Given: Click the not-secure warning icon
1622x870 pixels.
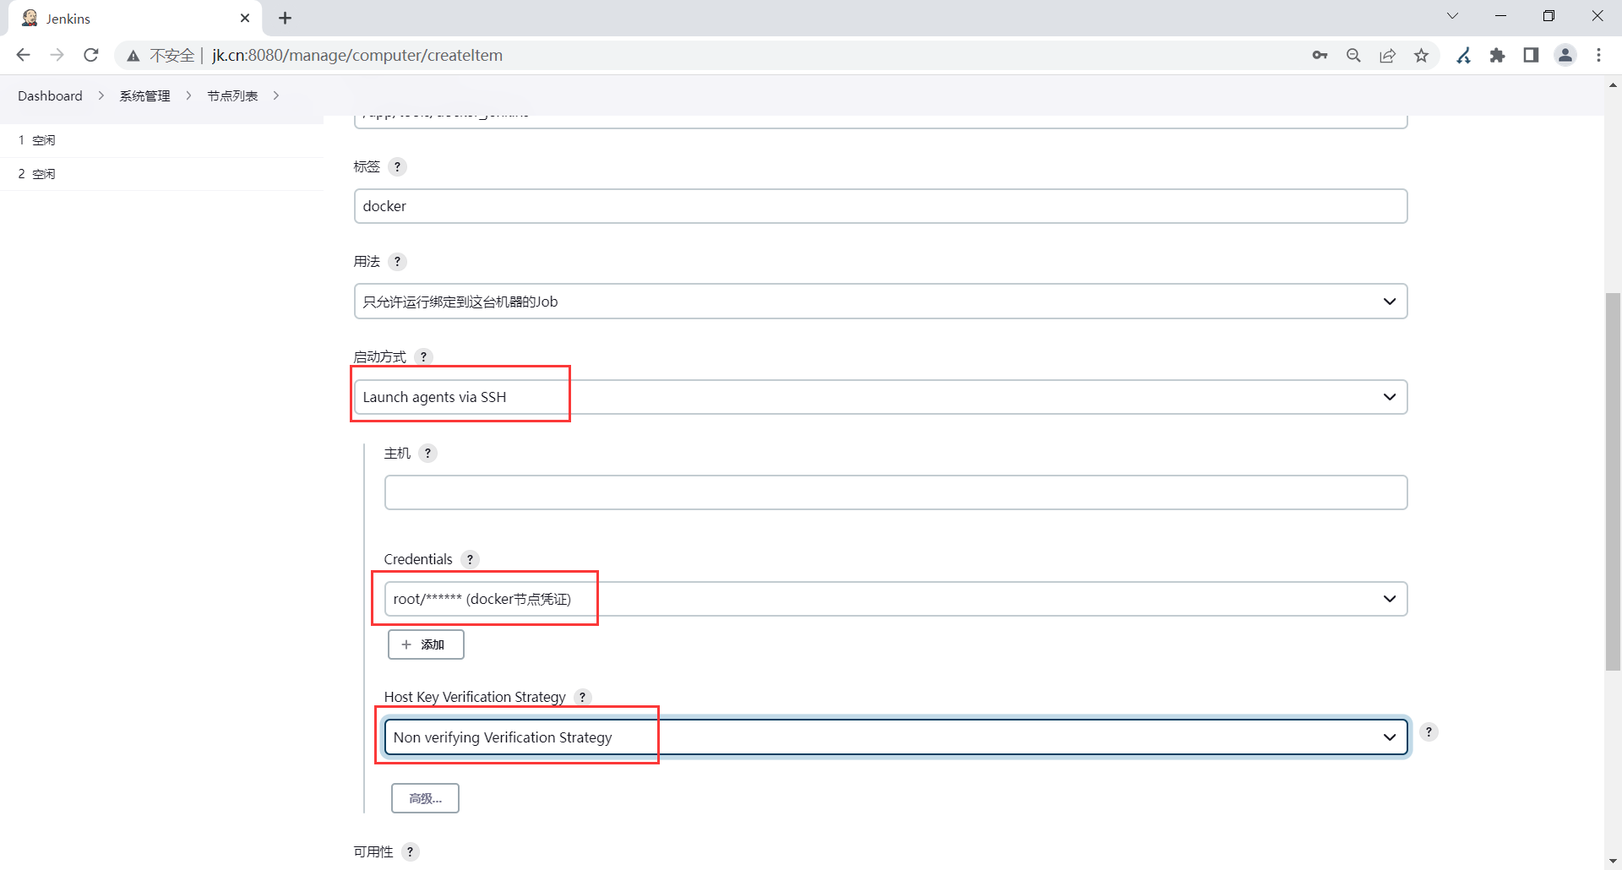Looking at the screenshot, I should click(133, 56).
